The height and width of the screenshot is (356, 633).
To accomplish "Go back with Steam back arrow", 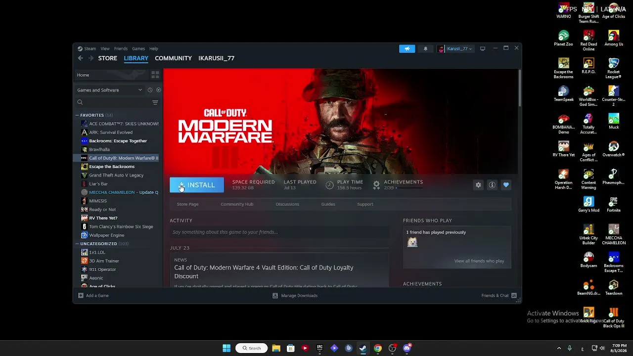I will (x=81, y=58).
